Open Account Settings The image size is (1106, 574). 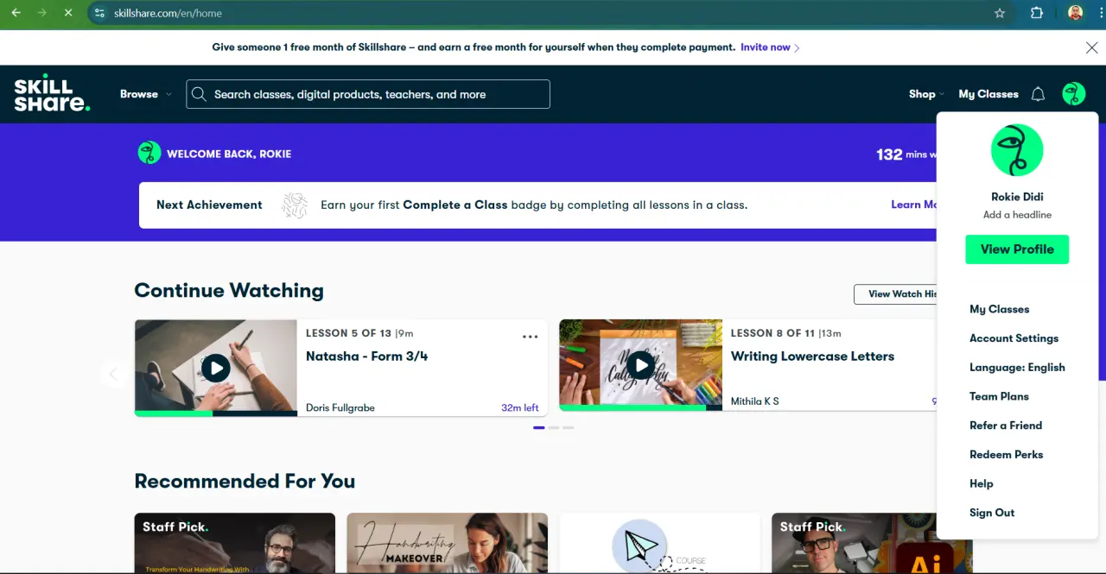tap(1014, 338)
